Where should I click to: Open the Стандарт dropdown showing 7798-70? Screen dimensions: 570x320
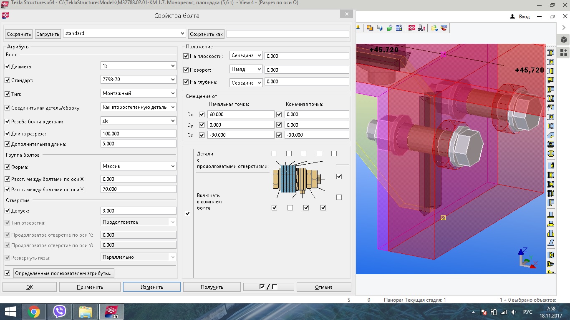[139, 80]
